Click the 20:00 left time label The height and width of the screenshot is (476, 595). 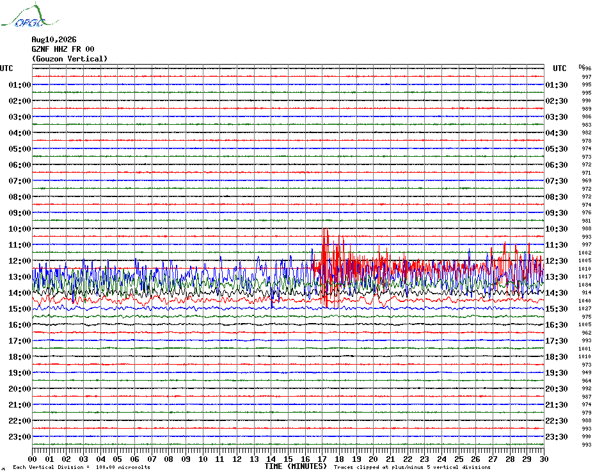pyautogui.click(x=20, y=389)
